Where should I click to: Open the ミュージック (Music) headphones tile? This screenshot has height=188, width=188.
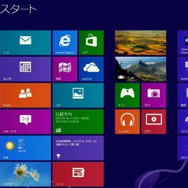point(127,122)
